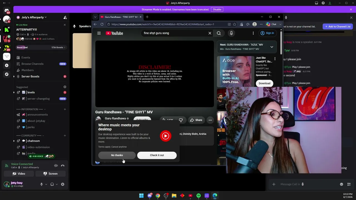This screenshot has width=356, height=200.
Task: View the Boost Goal progress bar
Action: [41, 47]
